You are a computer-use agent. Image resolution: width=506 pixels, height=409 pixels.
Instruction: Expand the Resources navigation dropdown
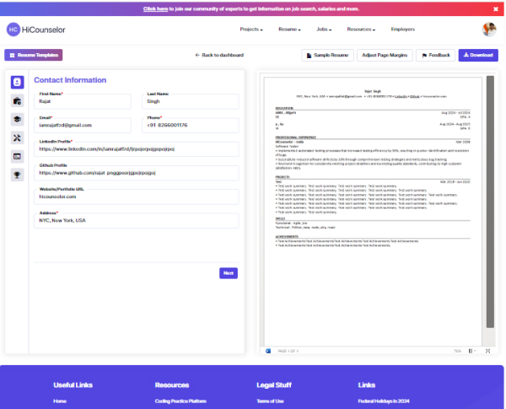[362, 30]
